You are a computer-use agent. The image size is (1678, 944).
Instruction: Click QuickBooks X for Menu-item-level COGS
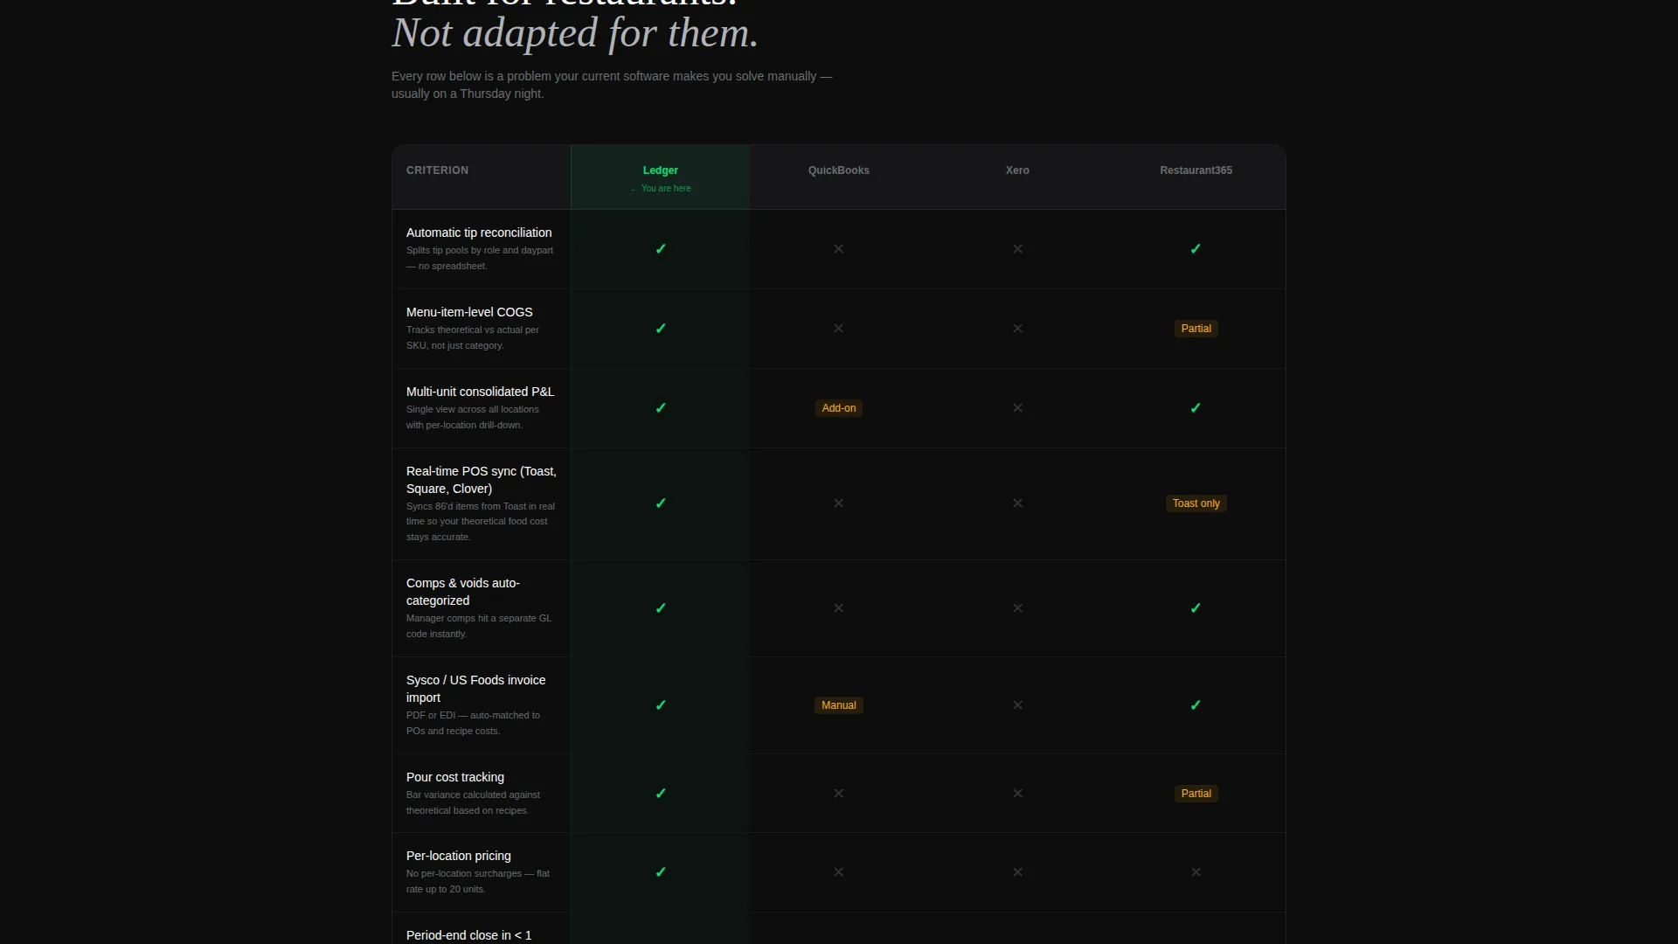pos(839,329)
